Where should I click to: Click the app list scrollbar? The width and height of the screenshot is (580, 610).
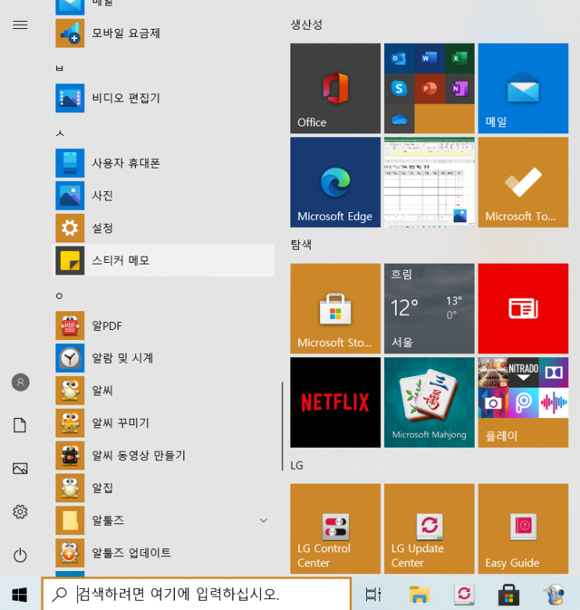[283, 427]
